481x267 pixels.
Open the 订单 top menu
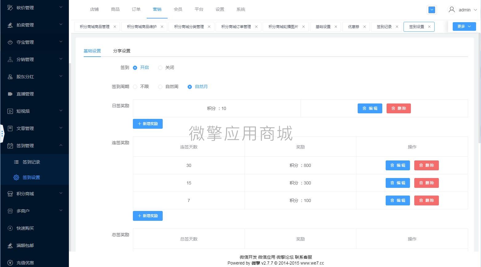click(136, 9)
